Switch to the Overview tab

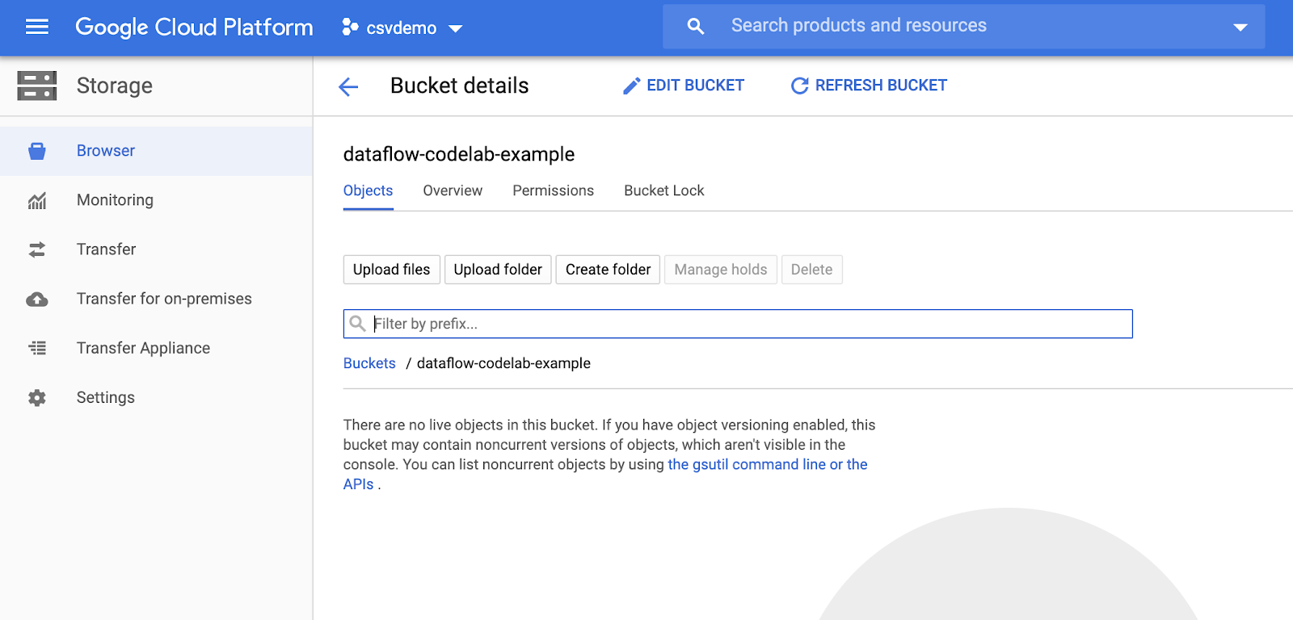(x=453, y=191)
